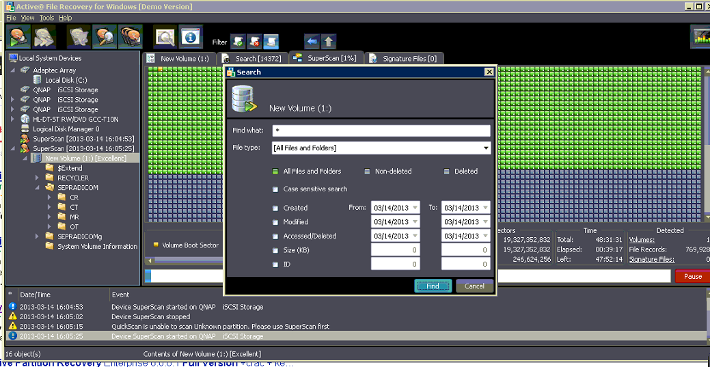
Task: Click the database icon in Search dialog header
Action: coord(244,98)
